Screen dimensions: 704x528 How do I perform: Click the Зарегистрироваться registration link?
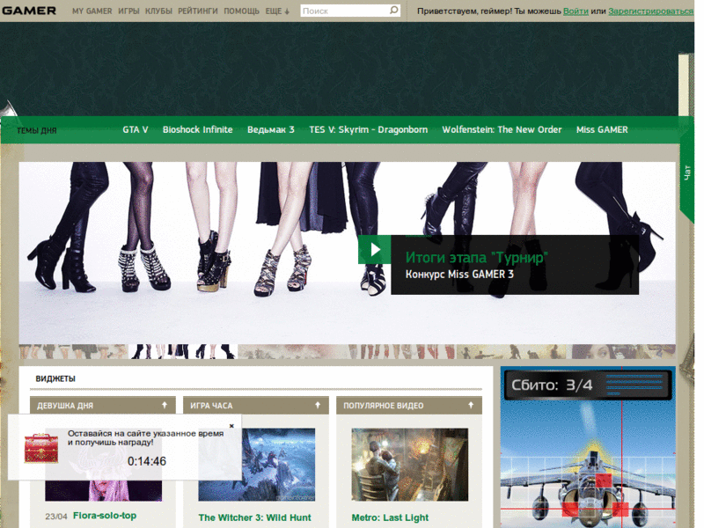651,11
